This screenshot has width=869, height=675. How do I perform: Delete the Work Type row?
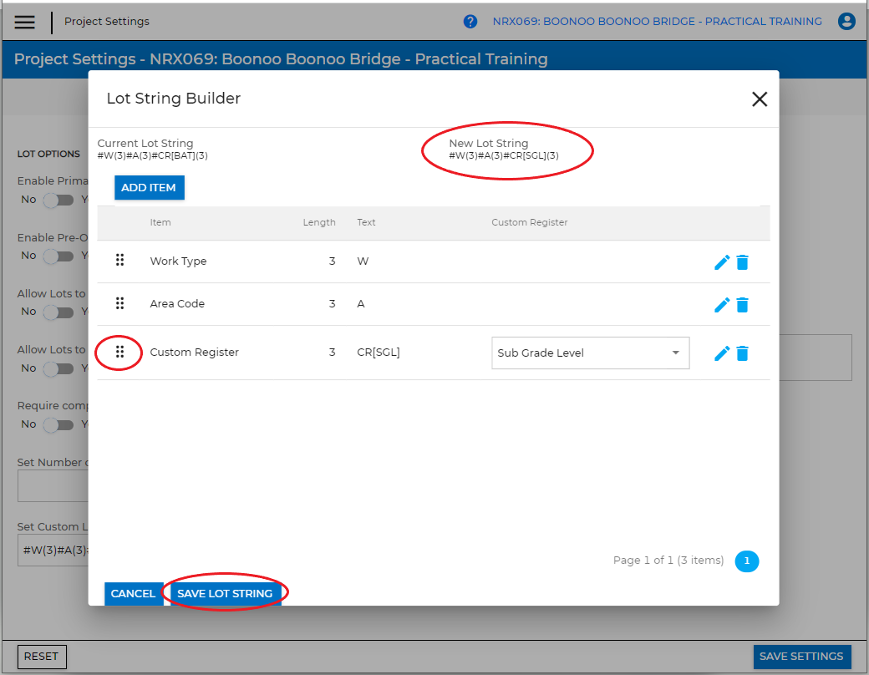coord(742,262)
